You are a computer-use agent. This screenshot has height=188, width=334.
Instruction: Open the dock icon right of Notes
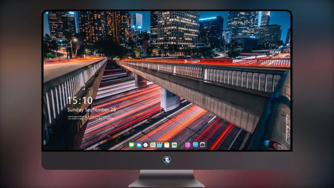click(x=174, y=145)
